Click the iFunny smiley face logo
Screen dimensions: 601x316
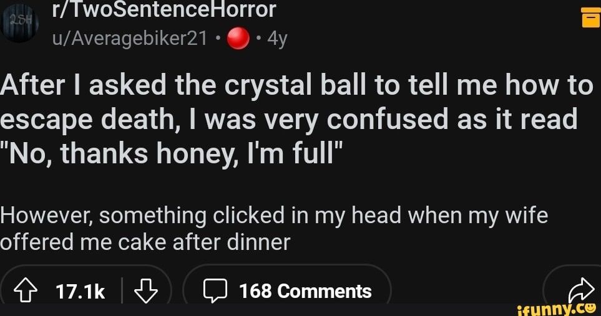[x=589, y=307]
